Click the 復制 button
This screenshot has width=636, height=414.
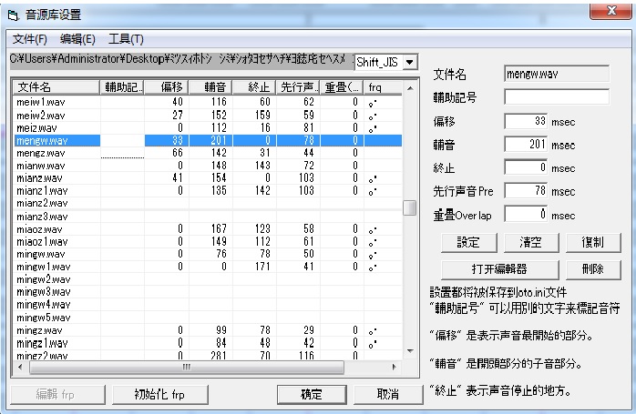tap(593, 243)
